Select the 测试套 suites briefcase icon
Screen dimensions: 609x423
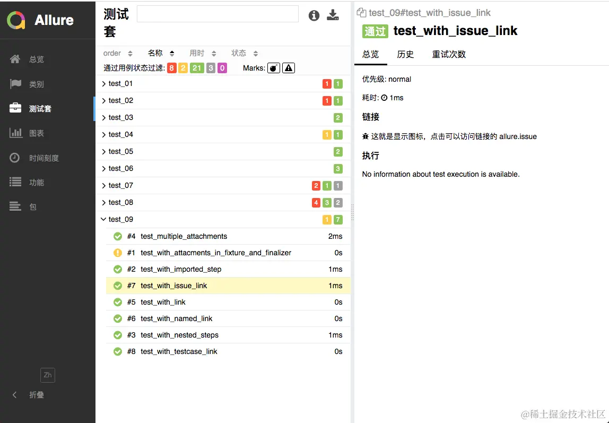click(x=15, y=108)
